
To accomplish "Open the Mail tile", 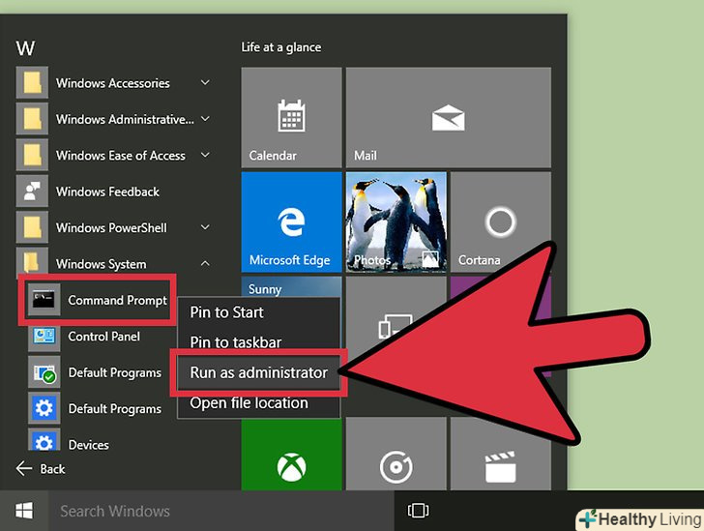I will click(x=448, y=117).
